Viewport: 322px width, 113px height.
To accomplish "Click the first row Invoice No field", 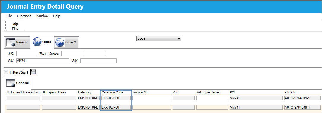I will 152,98.
